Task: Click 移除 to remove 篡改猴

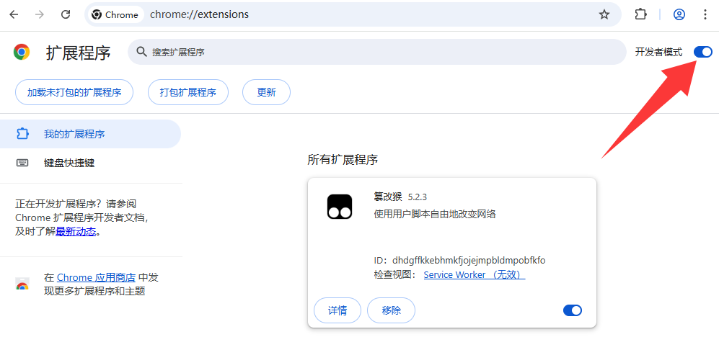Action: coord(391,310)
